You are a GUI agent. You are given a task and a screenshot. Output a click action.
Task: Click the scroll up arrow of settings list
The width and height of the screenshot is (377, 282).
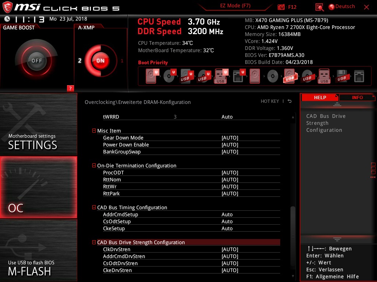coord(293,117)
